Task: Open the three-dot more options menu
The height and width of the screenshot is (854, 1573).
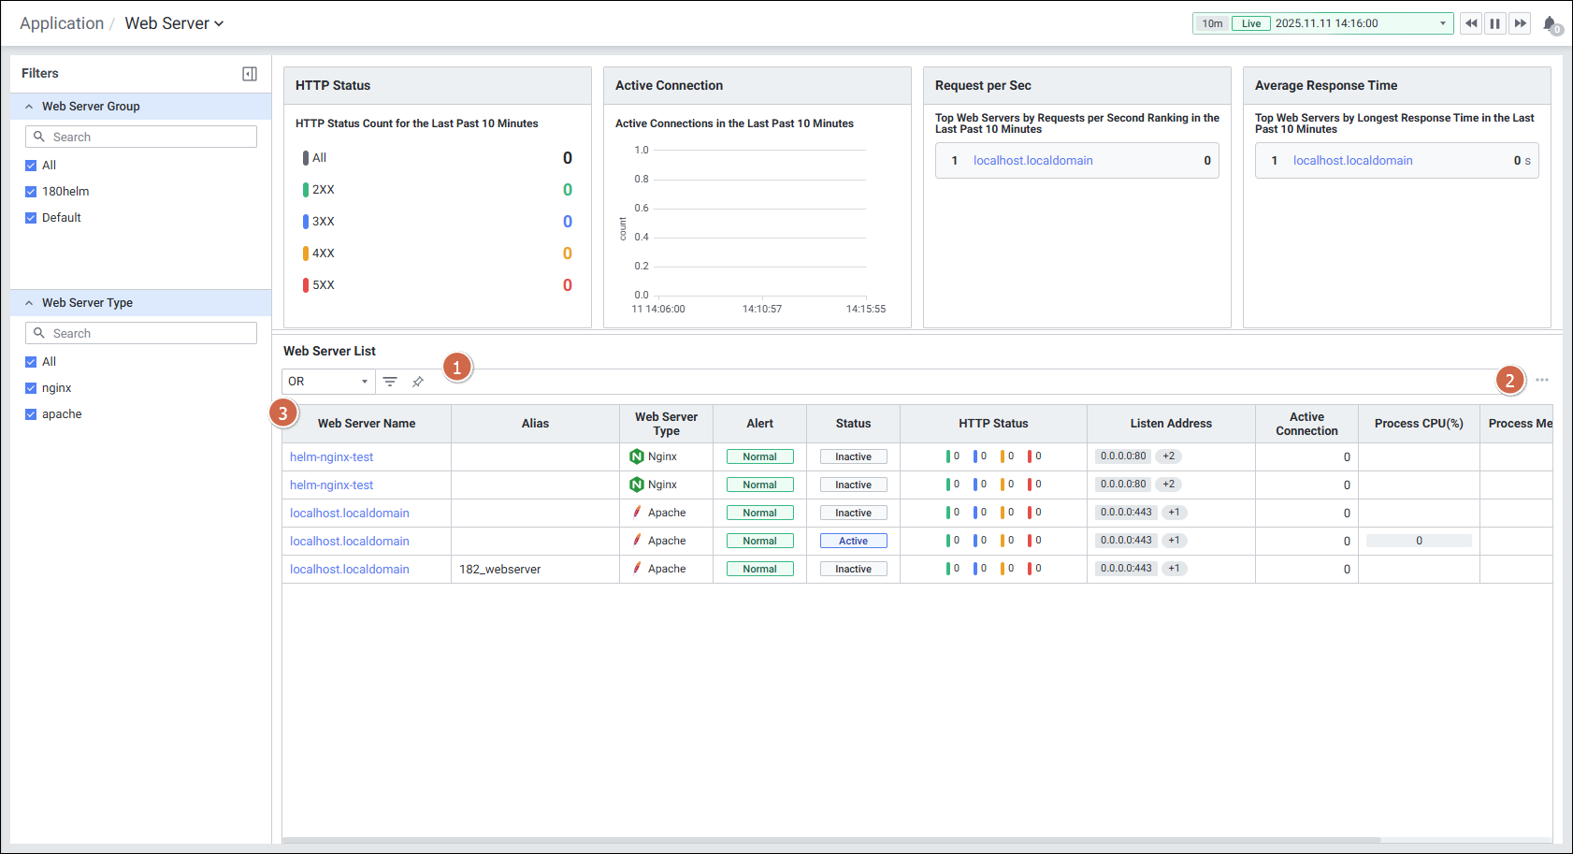Action: tap(1541, 380)
